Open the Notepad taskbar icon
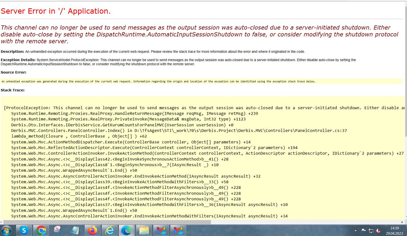 point(75,231)
